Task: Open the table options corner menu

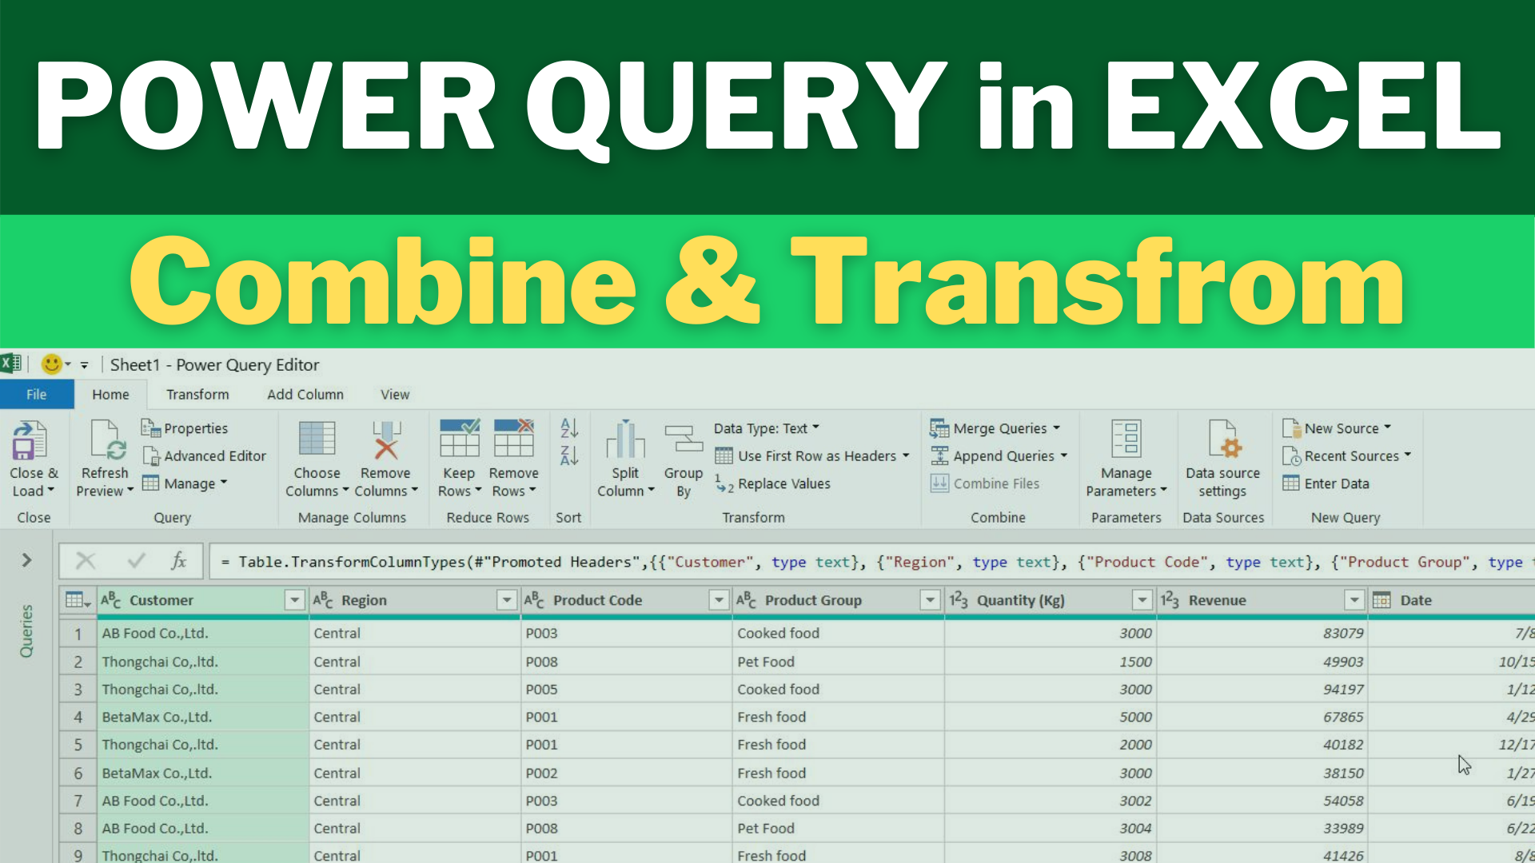Action: click(x=78, y=600)
